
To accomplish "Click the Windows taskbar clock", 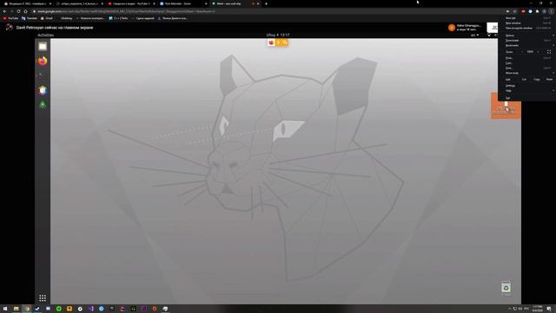I will tap(538, 309).
